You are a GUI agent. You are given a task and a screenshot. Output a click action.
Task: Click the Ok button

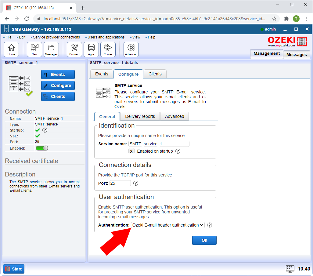pos(204,240)
